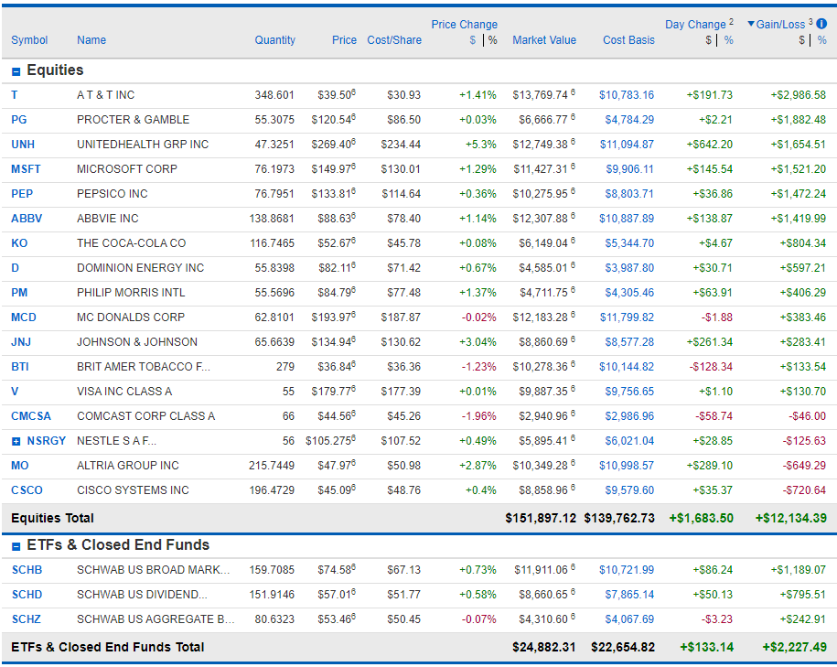
Task: View Visa cost basis $9,756.65
Action: 629,392
